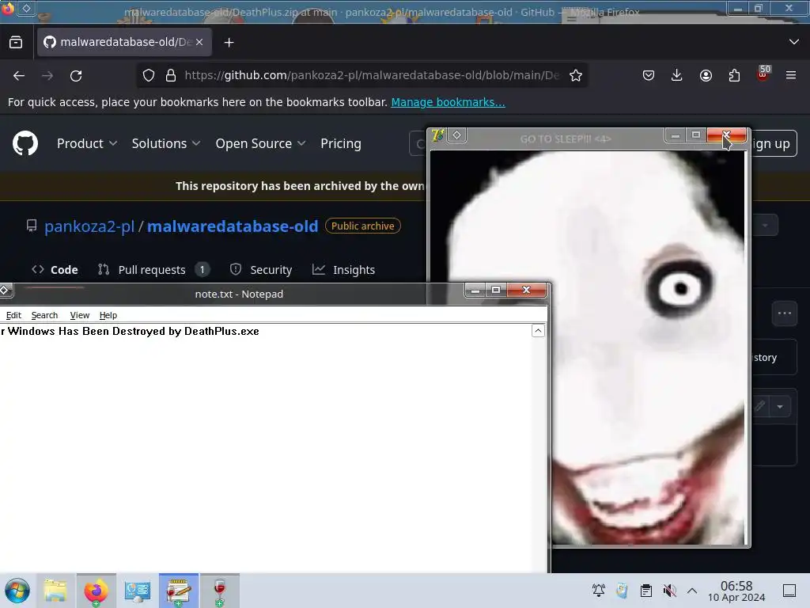Click the Public archive badge
810x608 pixels.
pos(362,226)
